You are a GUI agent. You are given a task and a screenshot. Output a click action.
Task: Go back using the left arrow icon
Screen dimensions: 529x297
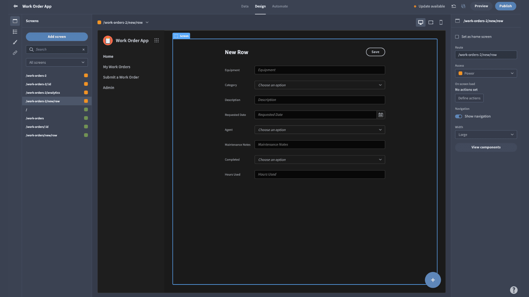coord(16,6)
